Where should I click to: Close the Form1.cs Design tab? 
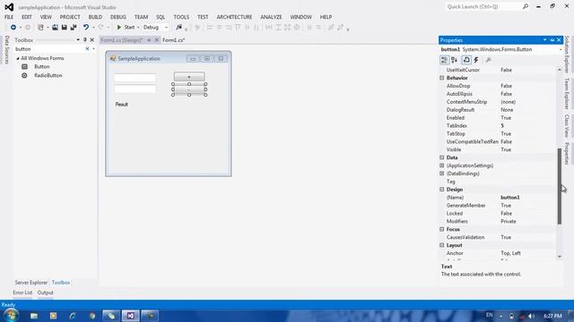click(157, 39)
